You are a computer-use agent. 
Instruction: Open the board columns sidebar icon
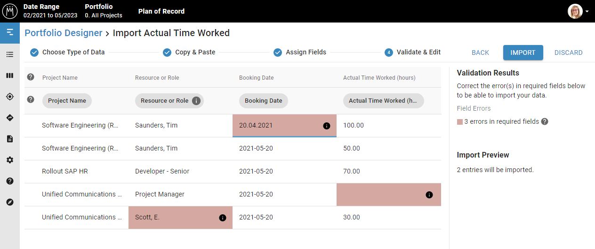(x=10, y=75)
